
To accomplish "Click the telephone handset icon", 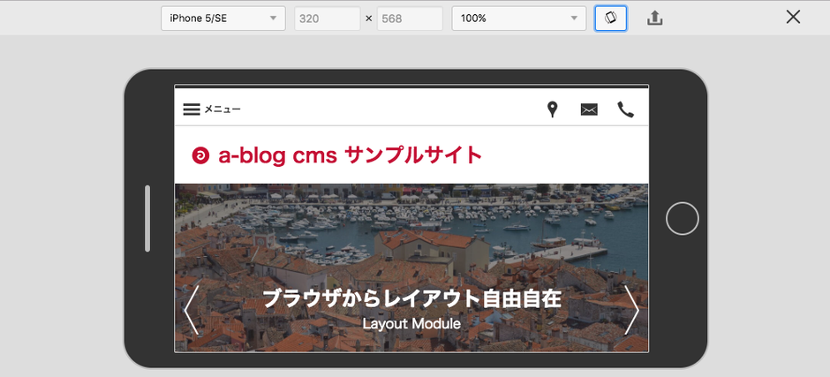I will [x=626, y=109].
